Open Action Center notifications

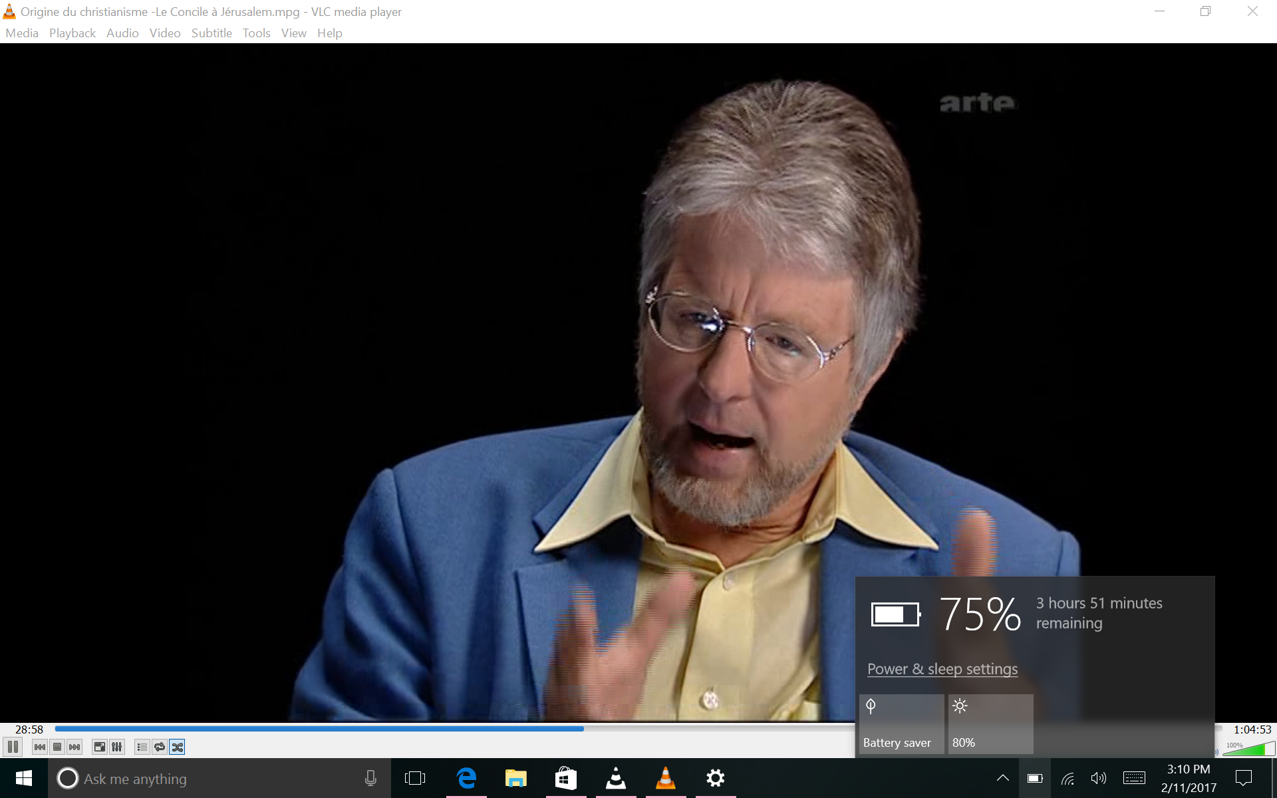[x=1243, y=778]
